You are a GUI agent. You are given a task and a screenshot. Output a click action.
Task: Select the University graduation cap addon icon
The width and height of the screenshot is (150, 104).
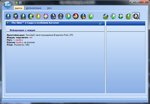tap(15, 16)
